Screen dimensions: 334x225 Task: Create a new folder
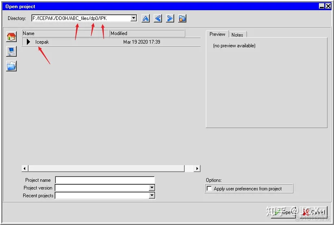(x=182, y=18)
